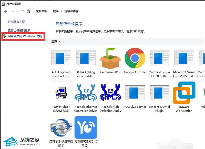
Task: Select the 有专自媒体助手 (32位) program icon
Action: point(86,127)
